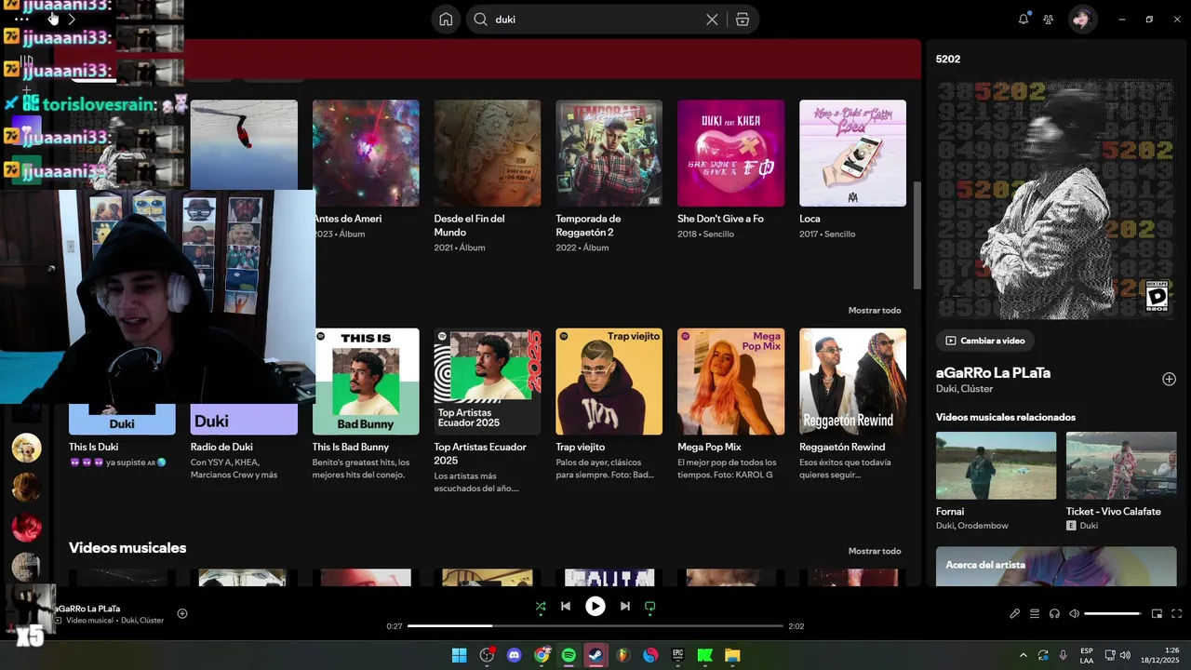Expand hidden system tray icons chevron
The height and width of the screenshot is (670, 1191).
click(1024, 655)
